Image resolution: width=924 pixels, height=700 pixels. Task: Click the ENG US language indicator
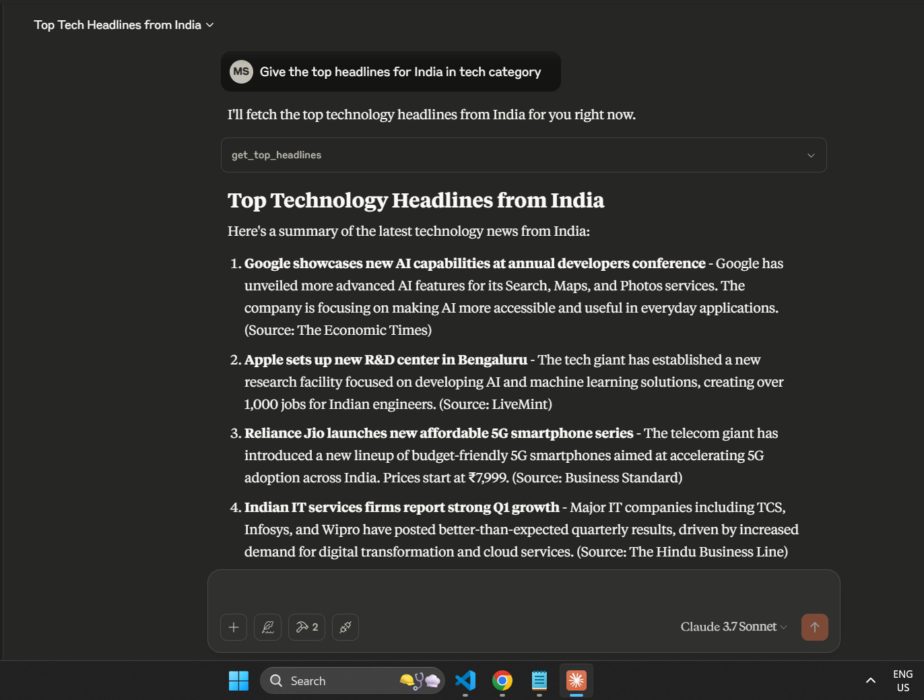point(903,680)
